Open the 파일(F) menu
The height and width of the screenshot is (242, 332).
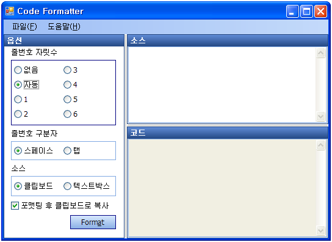pyautogui.click(x=24, y=26)
